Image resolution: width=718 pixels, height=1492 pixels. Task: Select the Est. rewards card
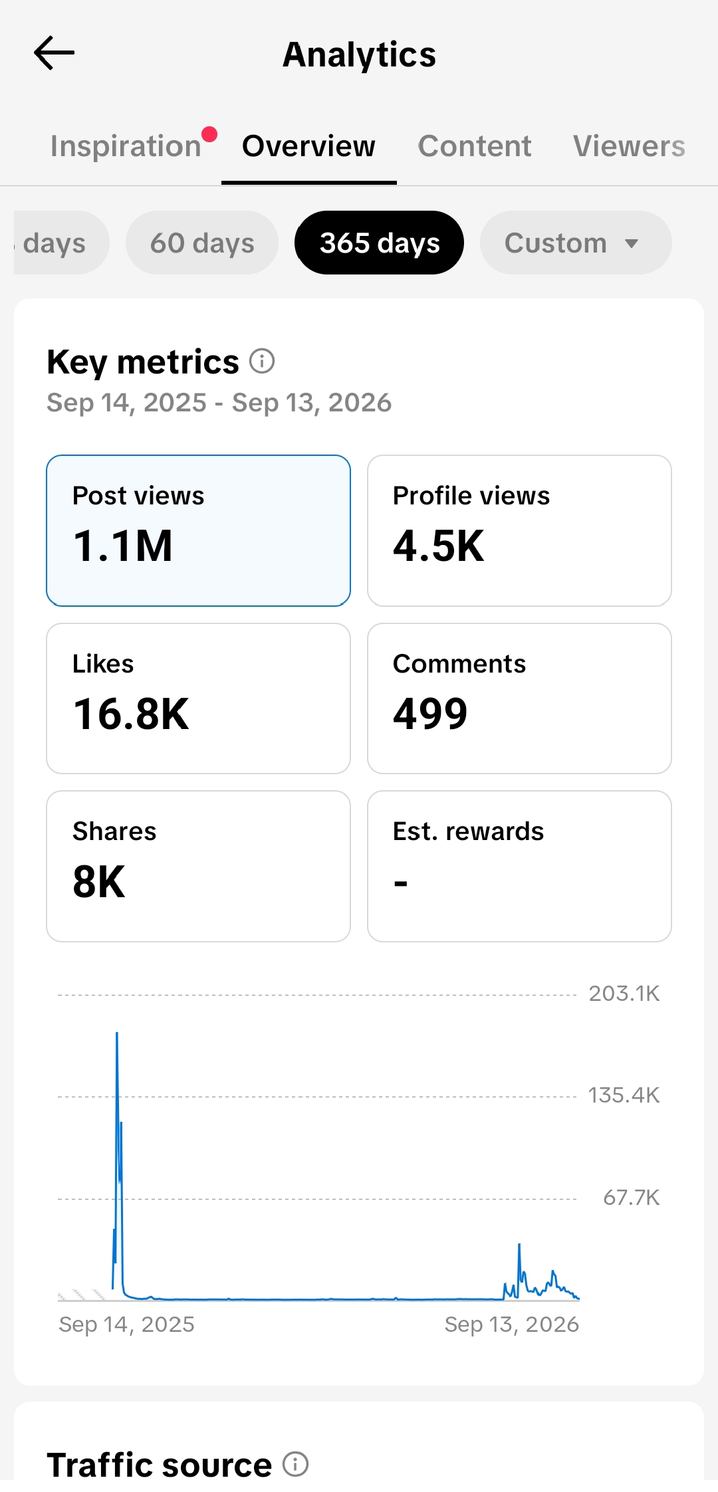(x=519, y=866)
